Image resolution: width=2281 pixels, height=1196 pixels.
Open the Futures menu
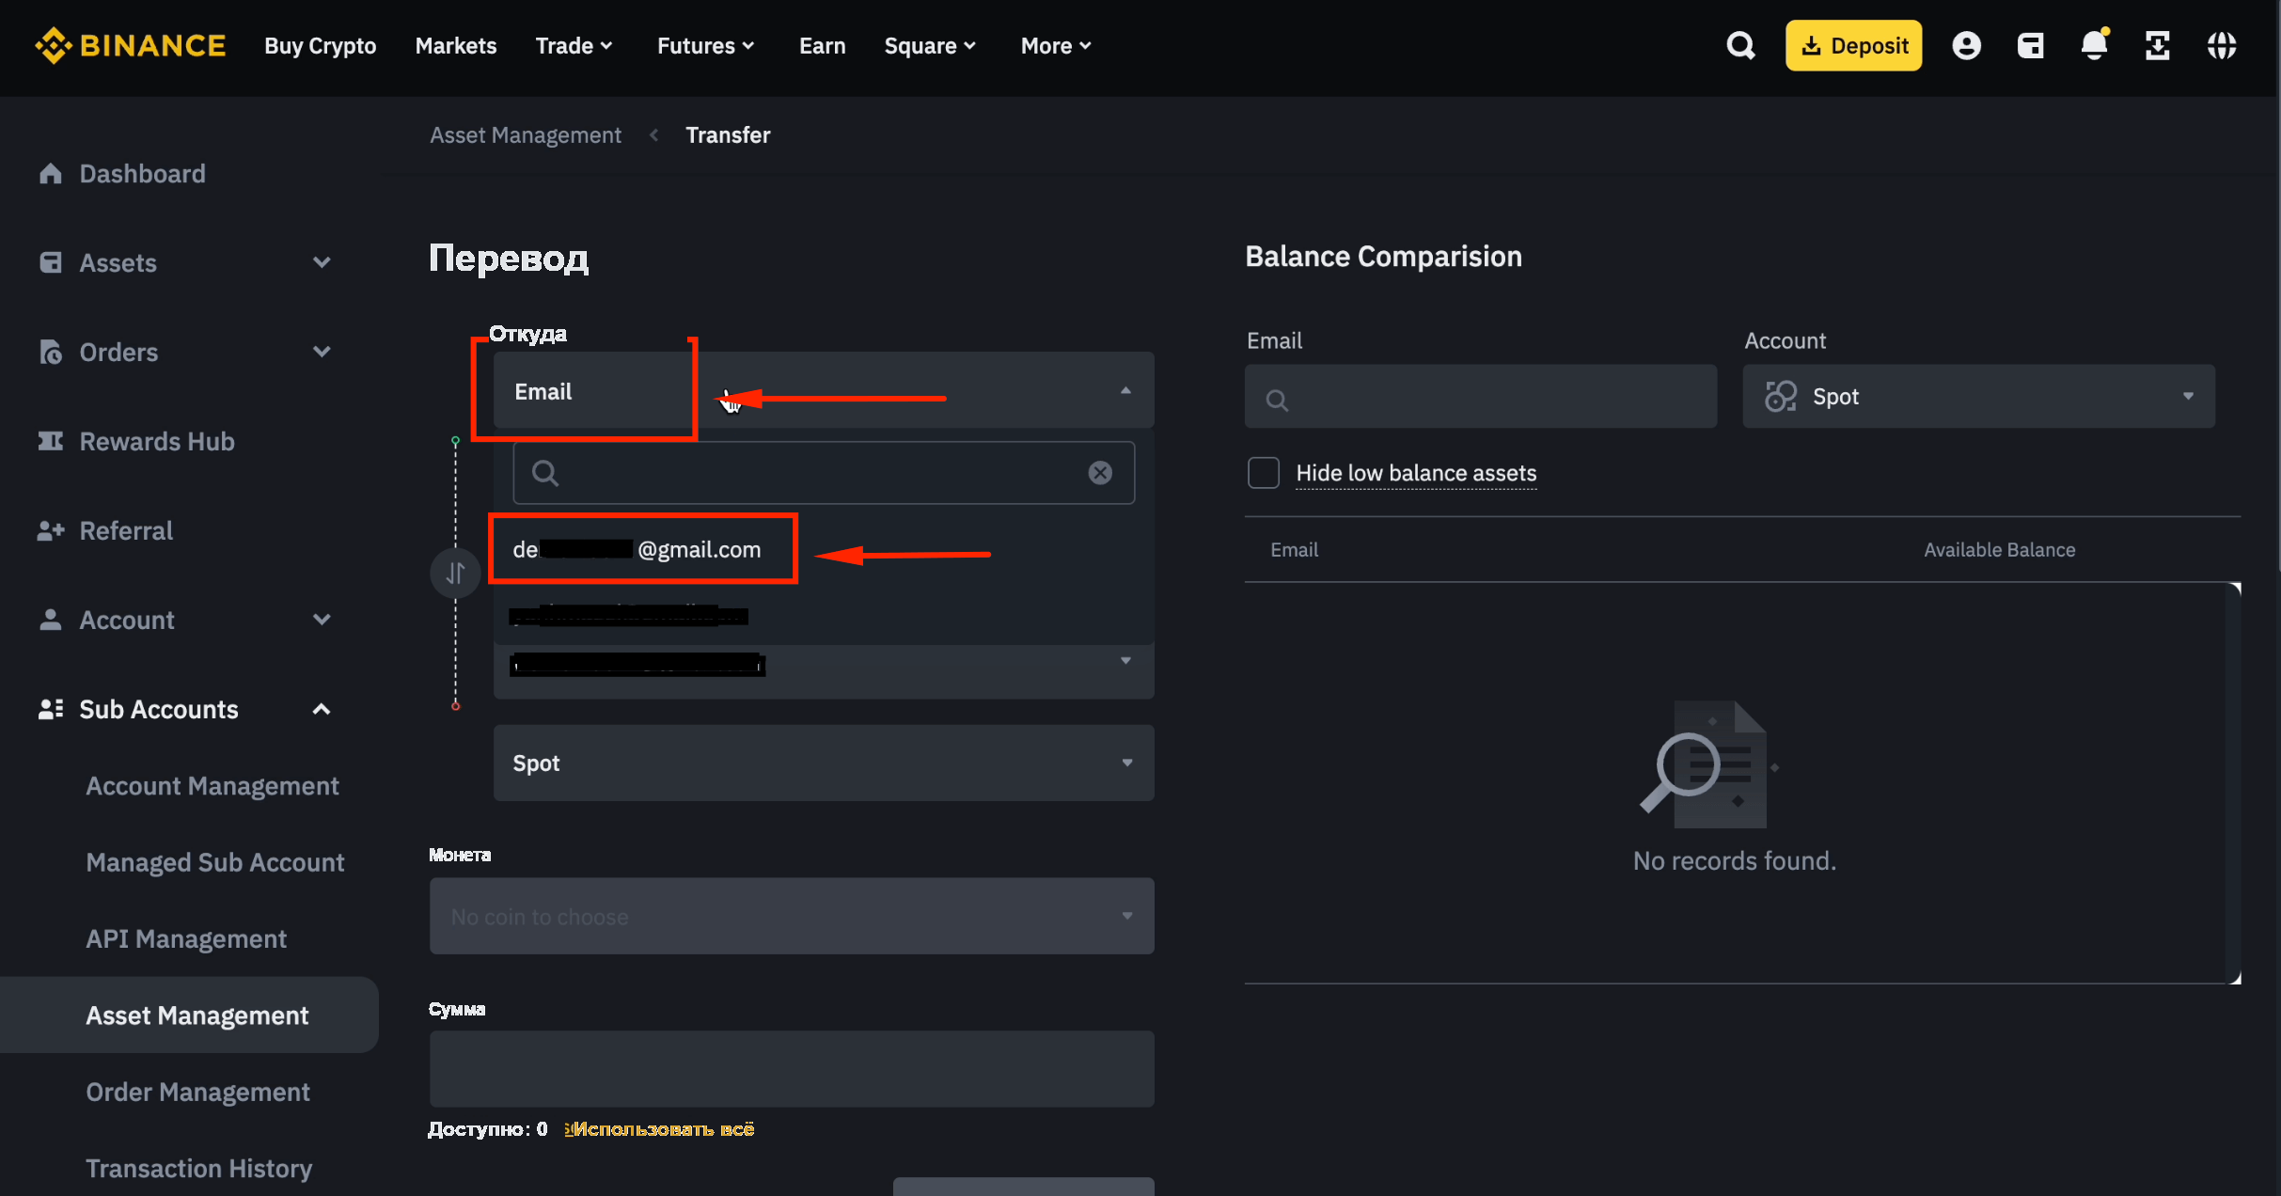tap(705, 45)
